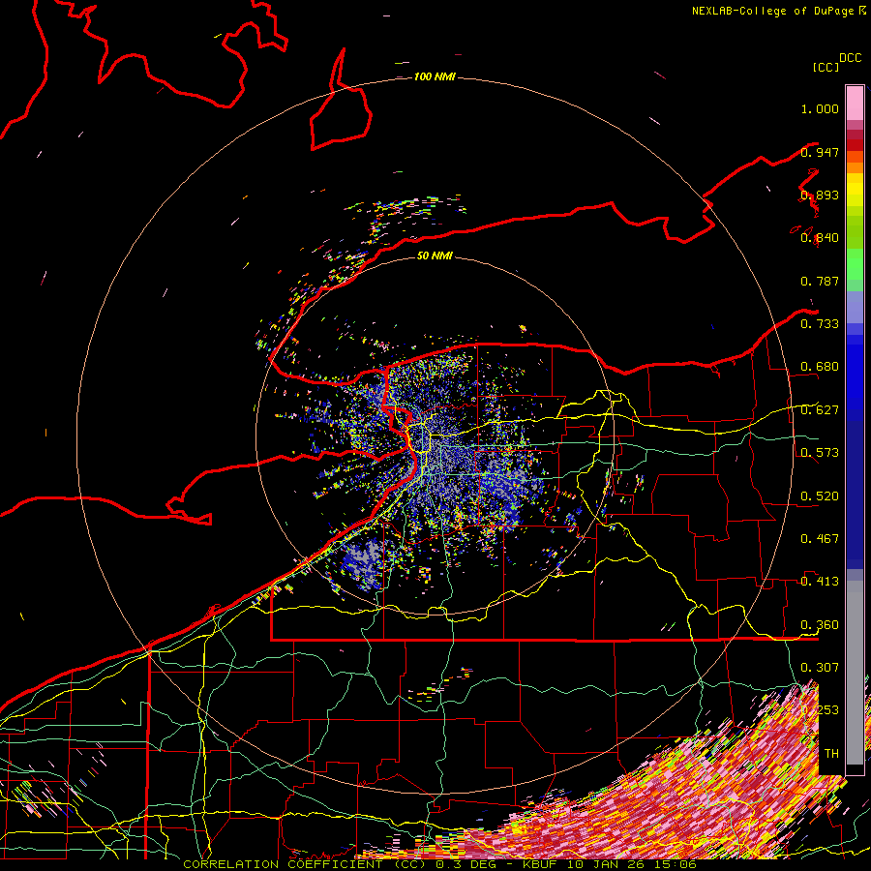Click the "NEXLAB-College of DuPage" header text
Image resolution: width=871 pixels, height=871 pixels.
point(772,11)
